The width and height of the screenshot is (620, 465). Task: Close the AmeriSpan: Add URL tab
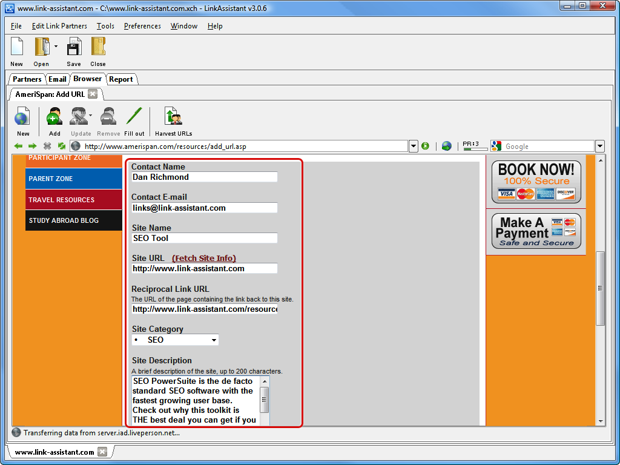point(93,94)
